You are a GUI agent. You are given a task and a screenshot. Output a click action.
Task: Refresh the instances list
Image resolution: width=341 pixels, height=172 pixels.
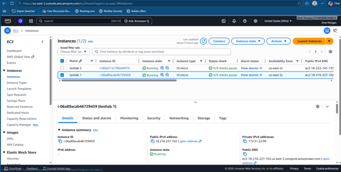203,41
